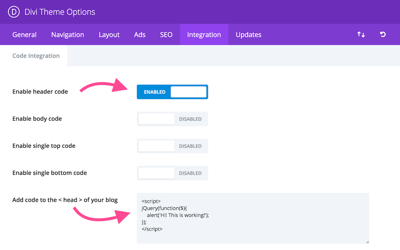Click the Enable header code label

pyautogui.click(x=40, y=91)
